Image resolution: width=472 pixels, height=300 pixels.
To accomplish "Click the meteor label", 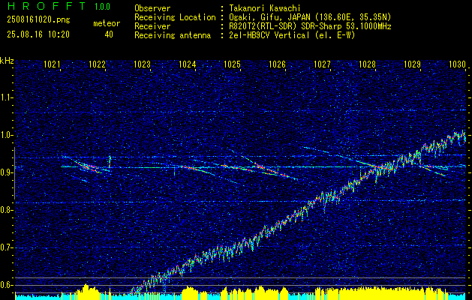I will 107,23.
